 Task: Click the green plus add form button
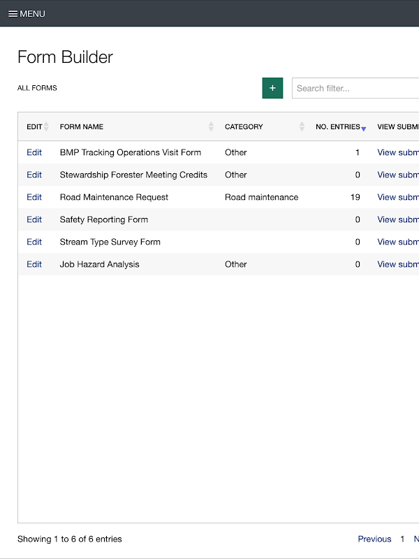(272, 88)
